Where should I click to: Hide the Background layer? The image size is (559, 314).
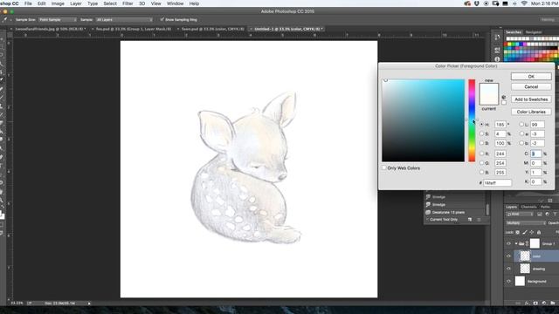point(508,281)
